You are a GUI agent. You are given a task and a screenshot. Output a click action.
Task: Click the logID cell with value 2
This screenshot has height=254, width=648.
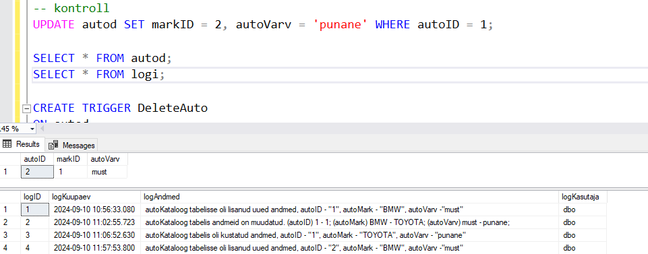coord(34,222)
